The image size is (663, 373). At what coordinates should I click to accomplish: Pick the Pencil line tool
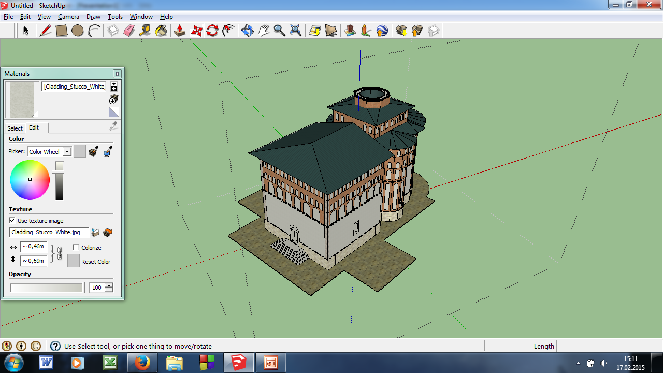(x=46, y=31)
